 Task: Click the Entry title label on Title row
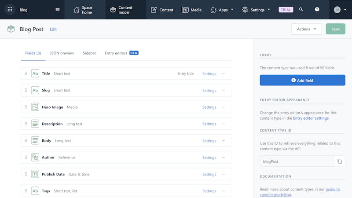click(x=185, y=73)
